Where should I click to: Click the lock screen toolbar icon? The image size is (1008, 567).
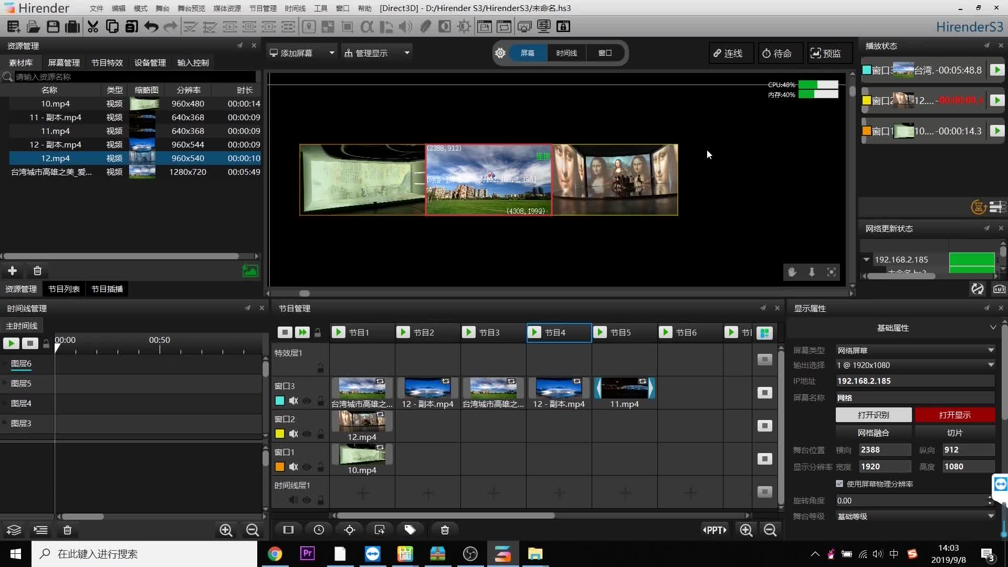coord(563,26)
